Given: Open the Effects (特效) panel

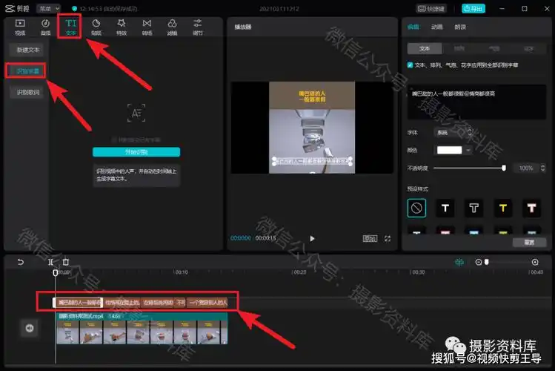Looking at the screenshot, I should tap(121, 27).
